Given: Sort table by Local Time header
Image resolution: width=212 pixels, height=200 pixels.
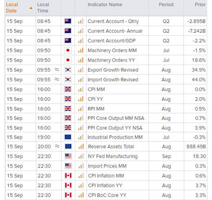Looking at the screenshot, I should pos(43,8).
